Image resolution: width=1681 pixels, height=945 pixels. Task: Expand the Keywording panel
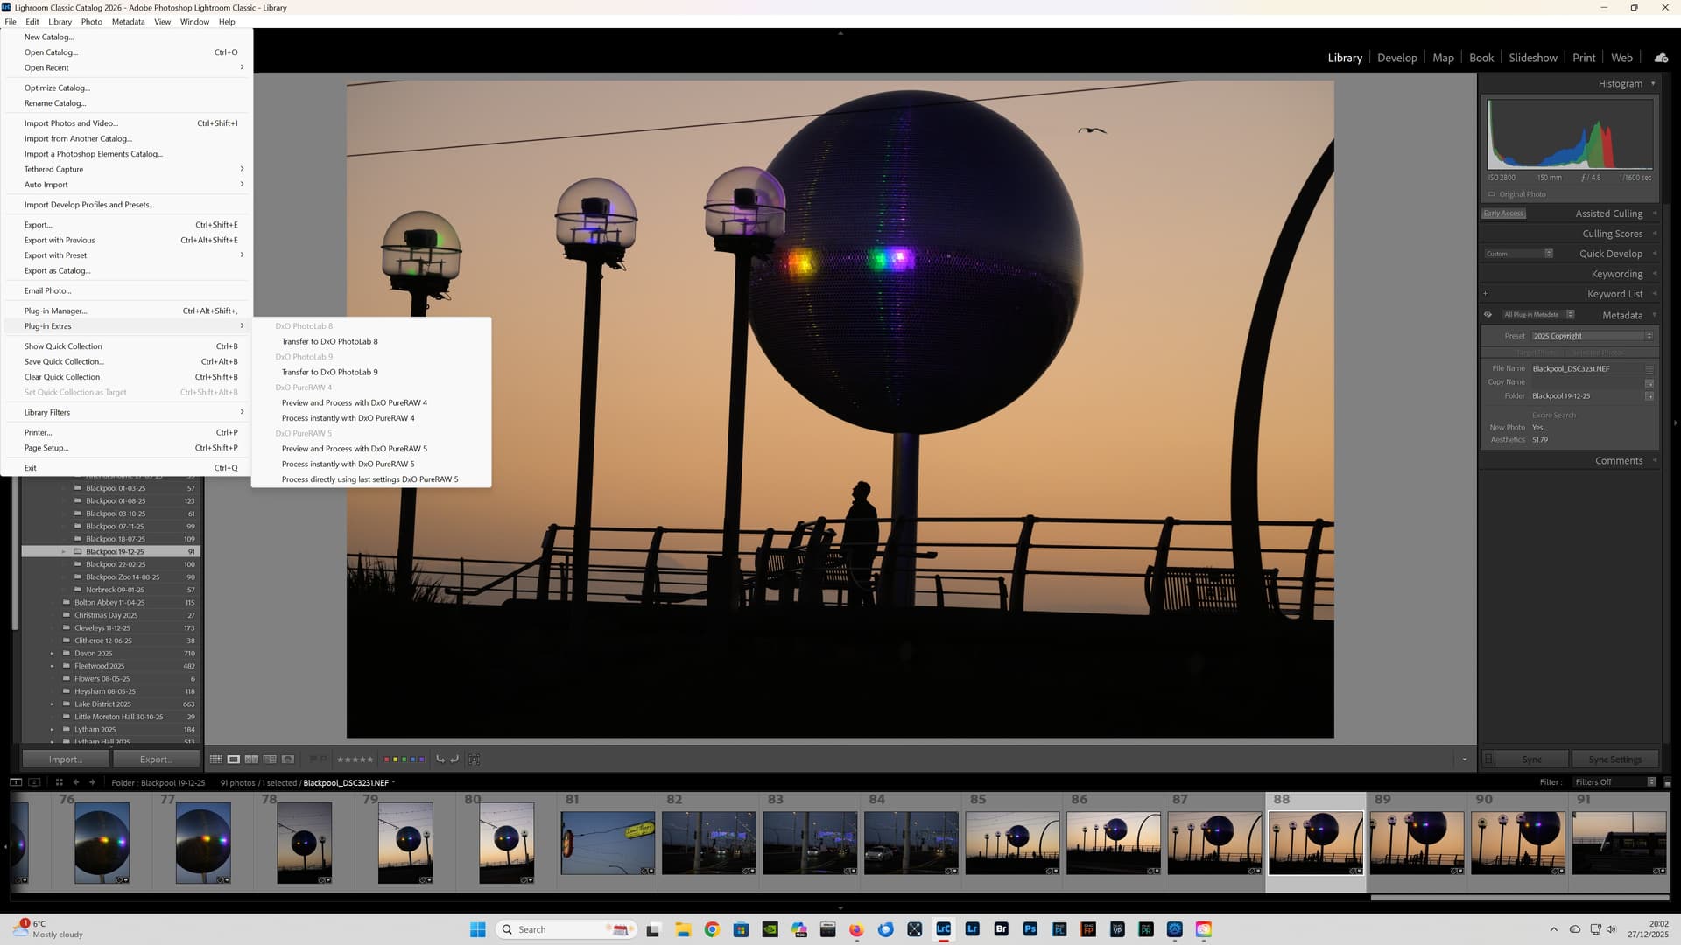point(1616,274)
